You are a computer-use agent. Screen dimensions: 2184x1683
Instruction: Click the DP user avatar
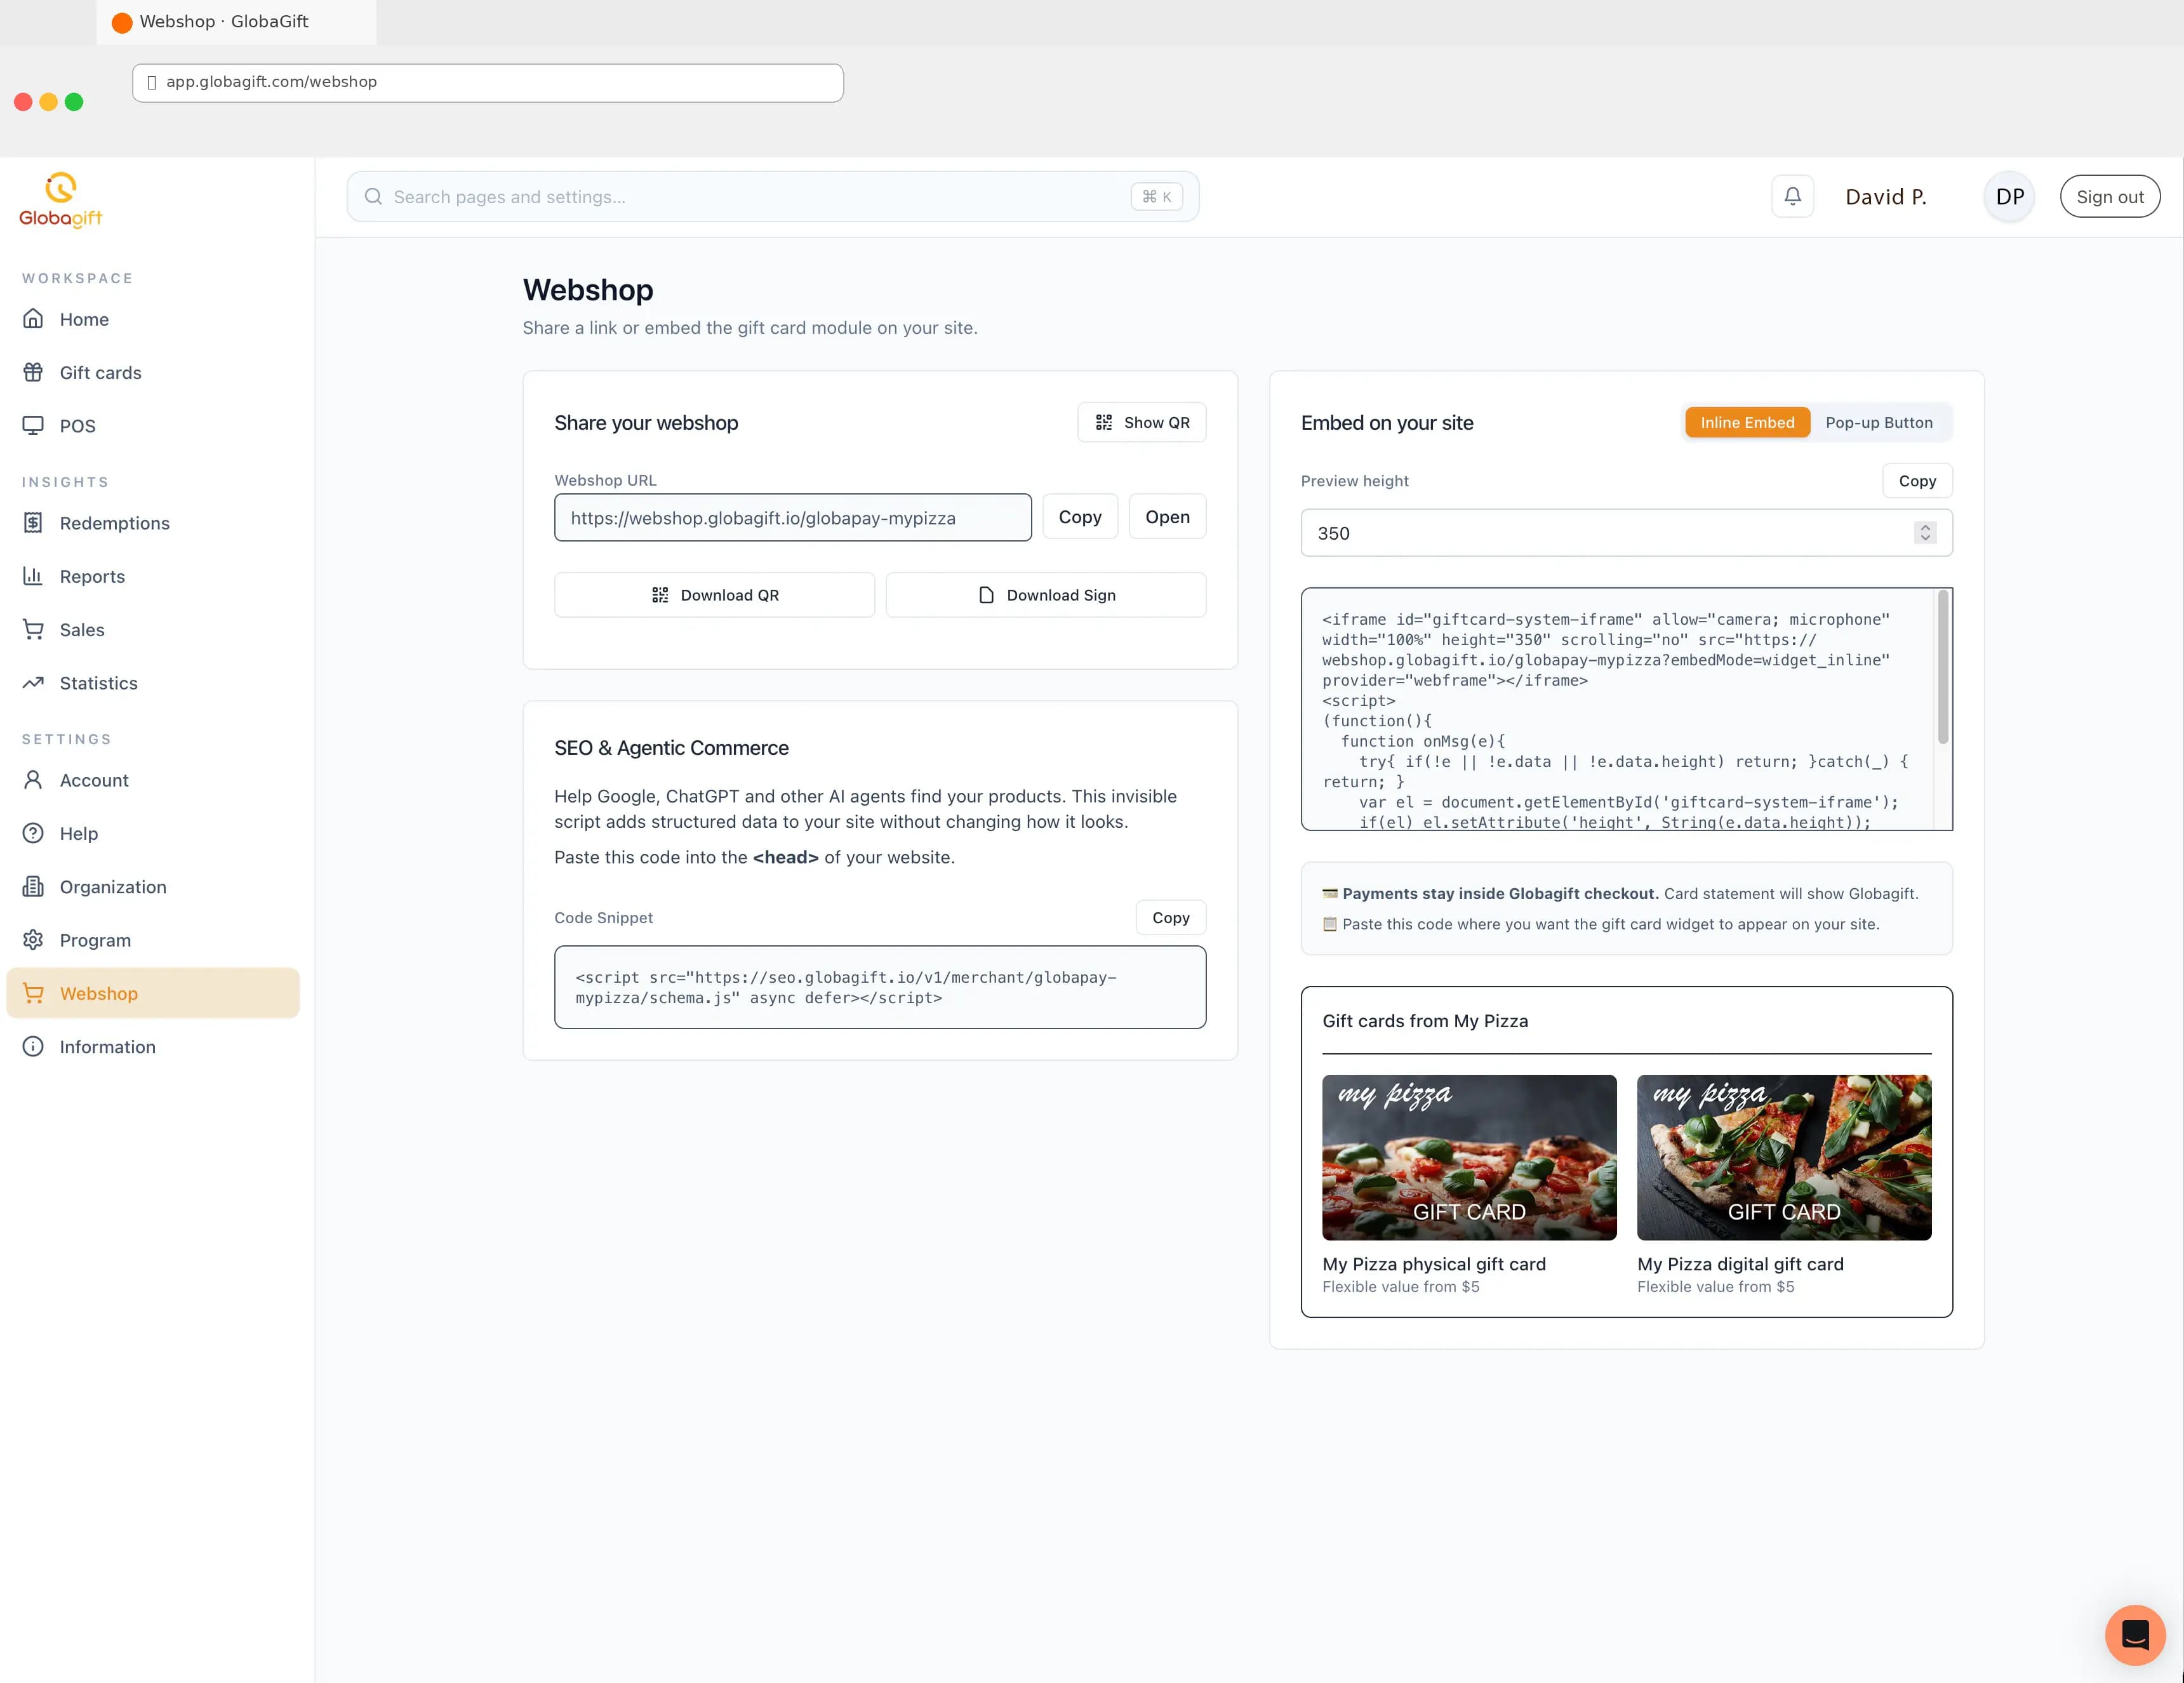pos(2010,197)
